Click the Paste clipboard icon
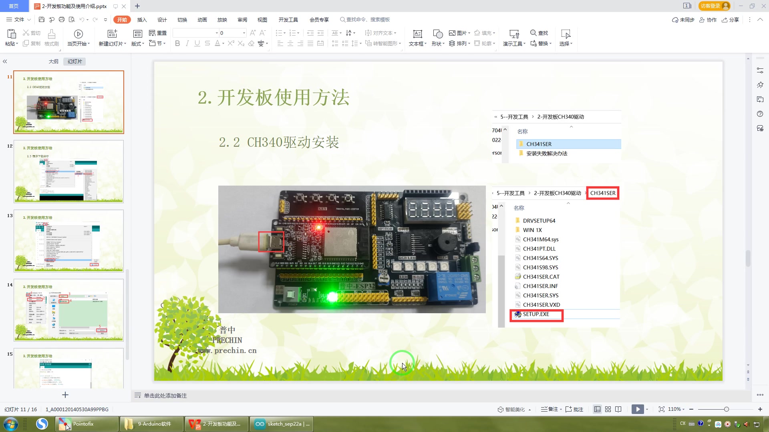This screenshot has height=432, width=769. 11,34
